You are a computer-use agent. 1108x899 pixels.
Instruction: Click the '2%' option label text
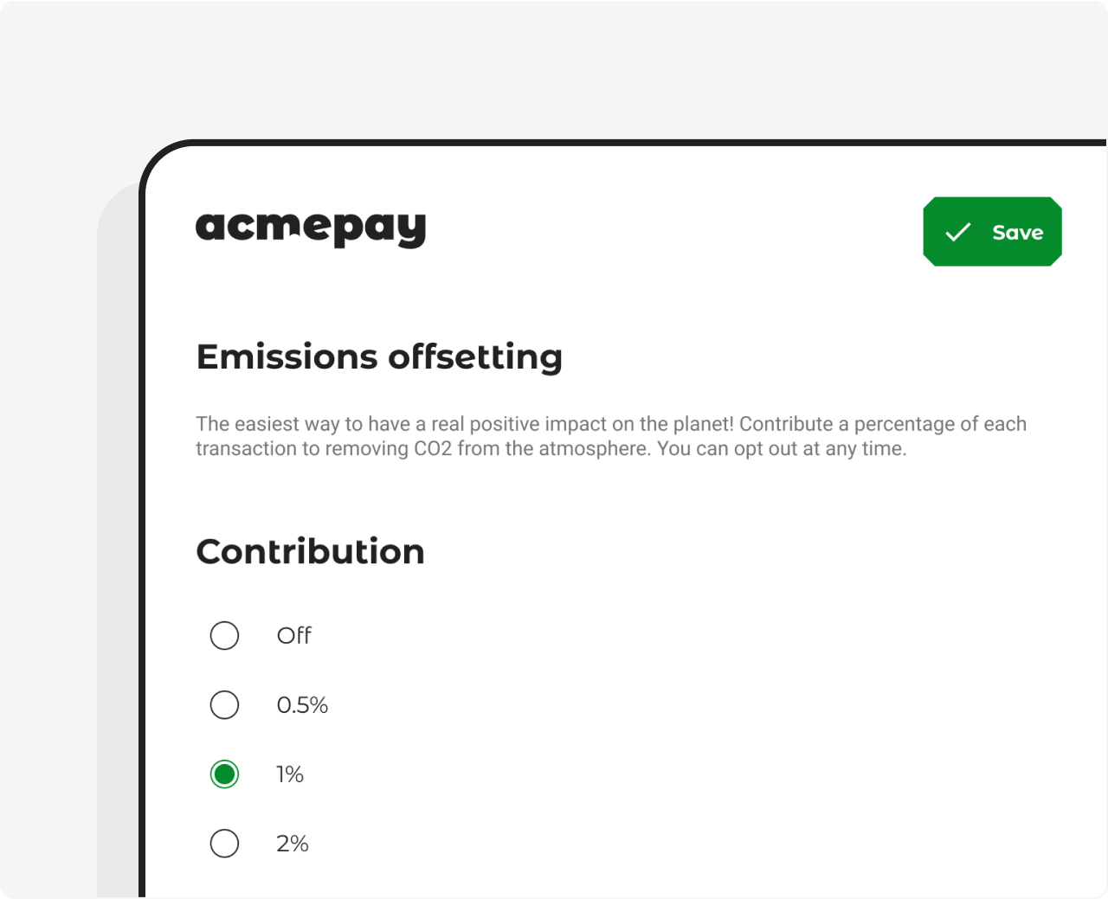pos(293,843)
